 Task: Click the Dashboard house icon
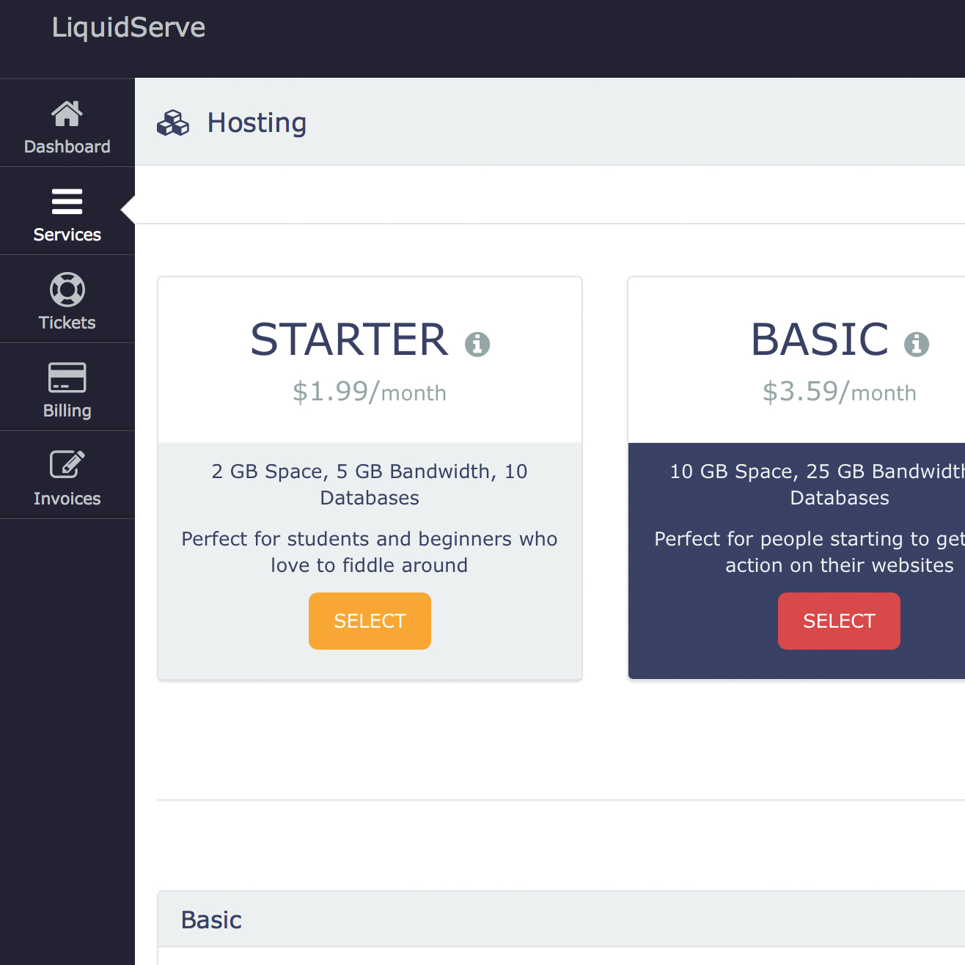pos(67,114)
